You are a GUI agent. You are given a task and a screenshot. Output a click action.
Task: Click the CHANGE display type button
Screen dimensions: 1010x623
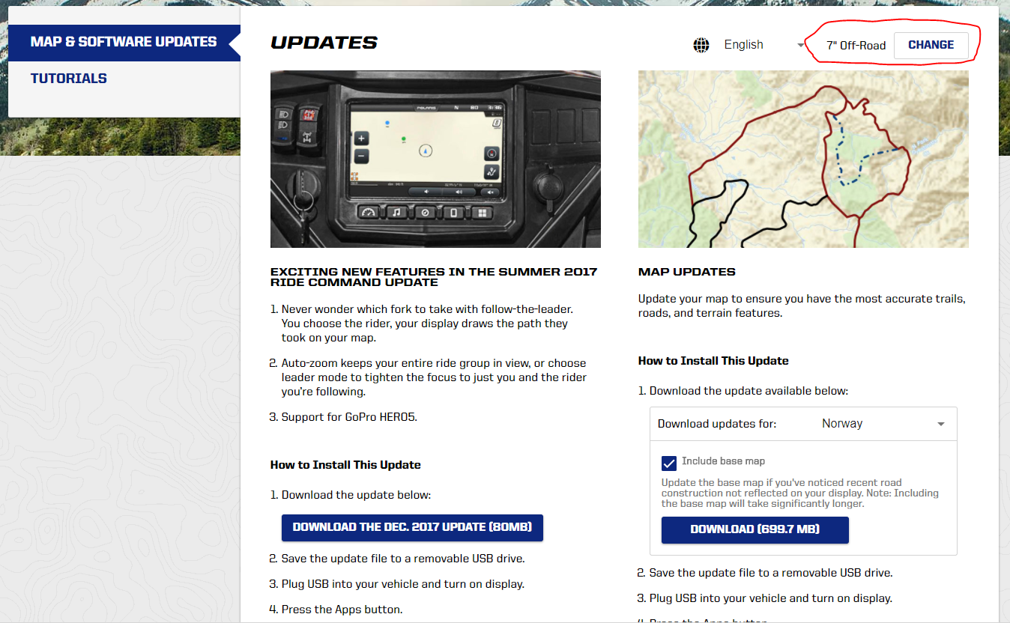coord(931,45)
